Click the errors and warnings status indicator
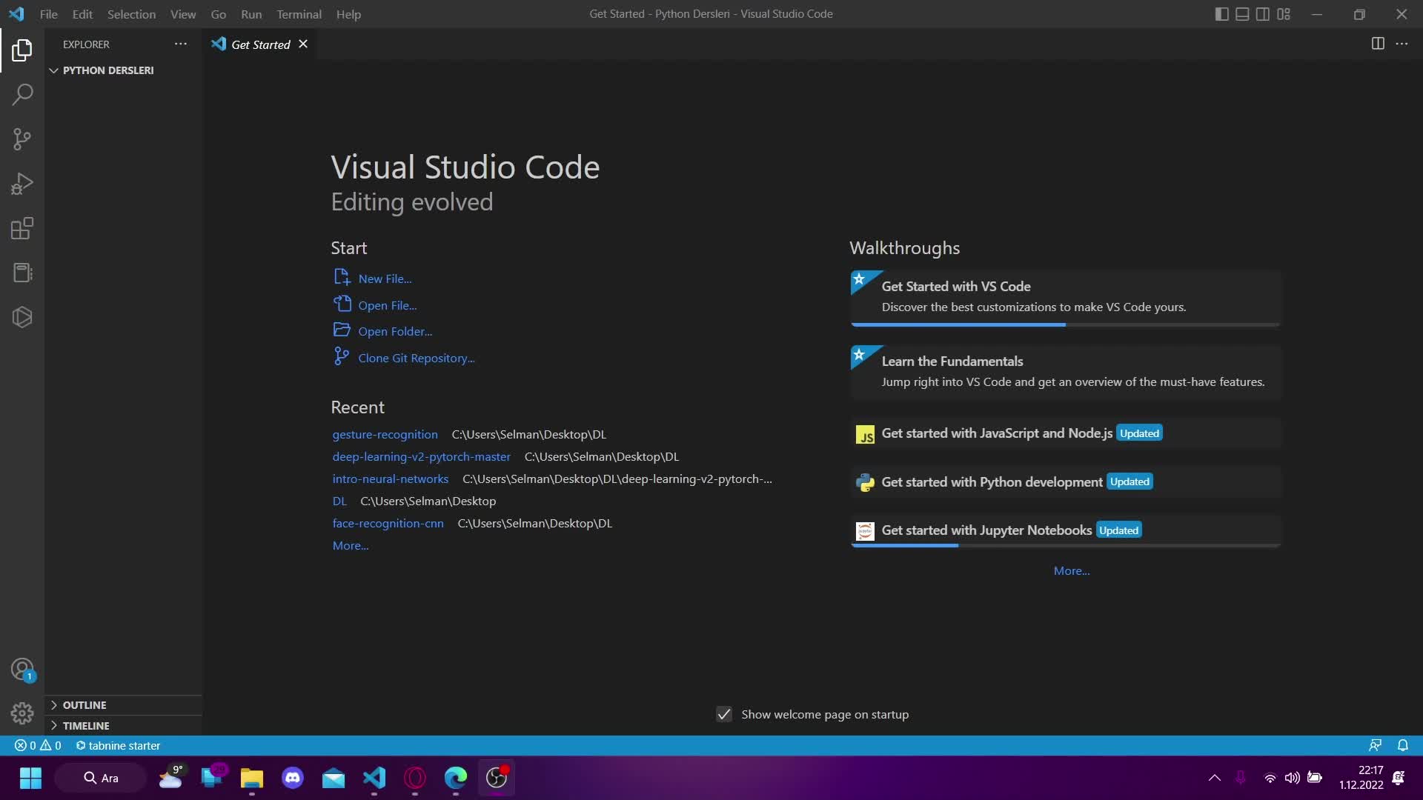The height and width of the screenshot is (800, 1423). click(x=39, y=746)
